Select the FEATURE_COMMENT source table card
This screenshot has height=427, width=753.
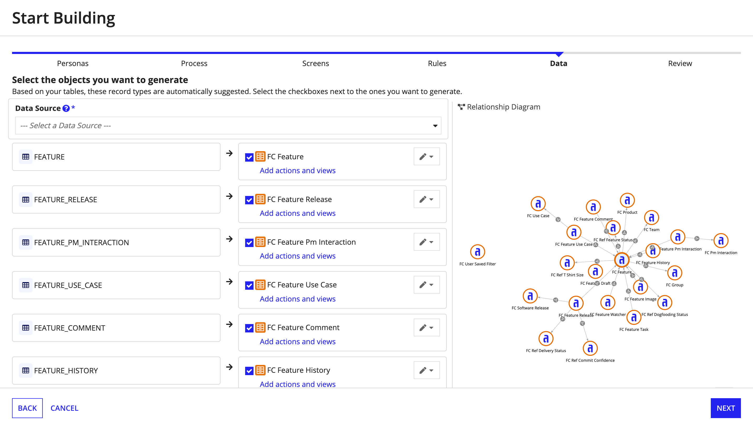116,328
